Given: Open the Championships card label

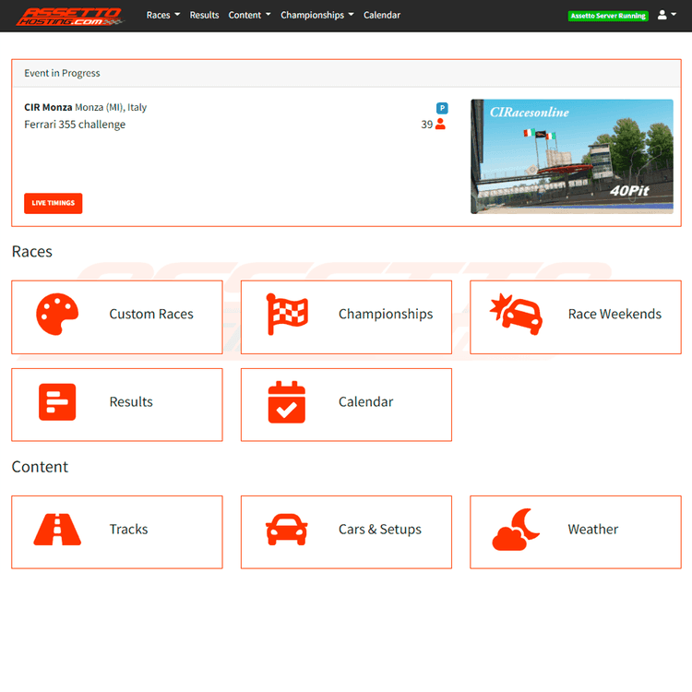Looking at the screenshot, I should pos(386,314).
